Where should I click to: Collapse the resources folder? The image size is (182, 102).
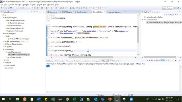(3, 49)
